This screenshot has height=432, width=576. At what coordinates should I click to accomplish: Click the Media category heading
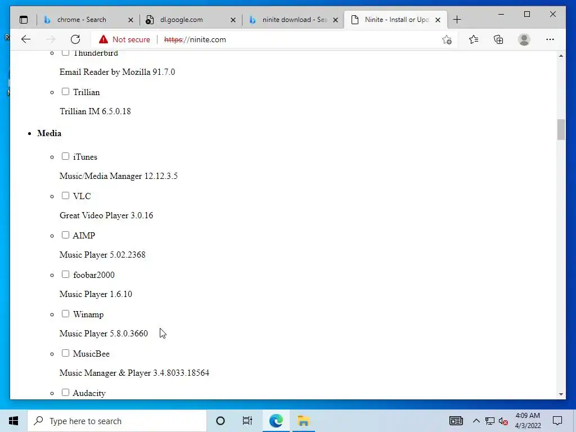49,133
